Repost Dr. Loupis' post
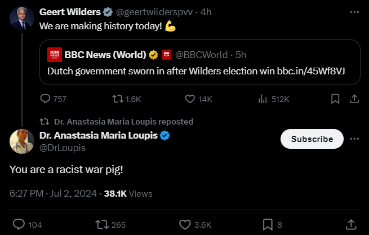369x235 pixels. coord(102,224)
